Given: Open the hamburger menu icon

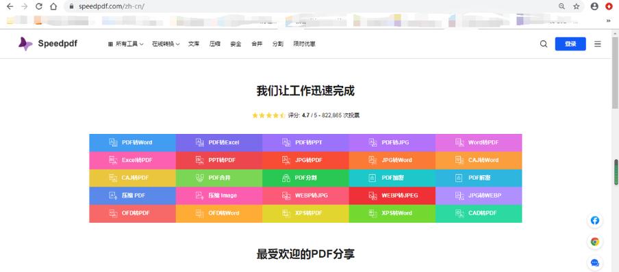Looking at the screenshot, I should [x=598, y=44].
